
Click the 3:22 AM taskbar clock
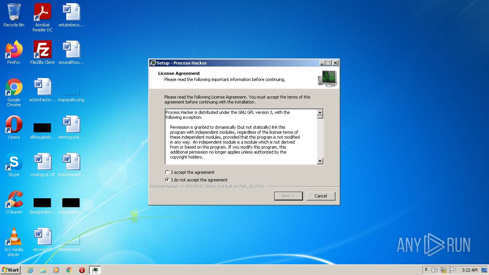tap(470, 270)
